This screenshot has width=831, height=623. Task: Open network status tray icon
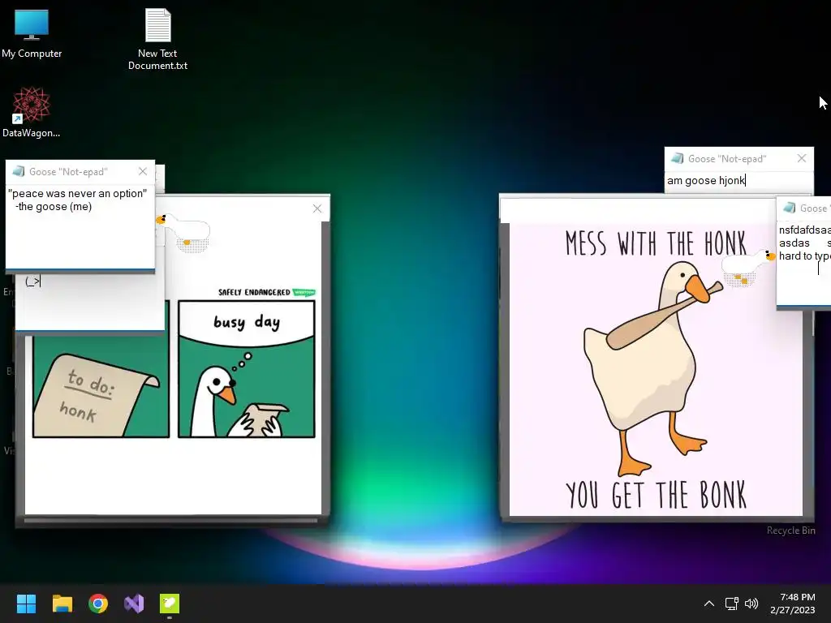pos(732,604)
